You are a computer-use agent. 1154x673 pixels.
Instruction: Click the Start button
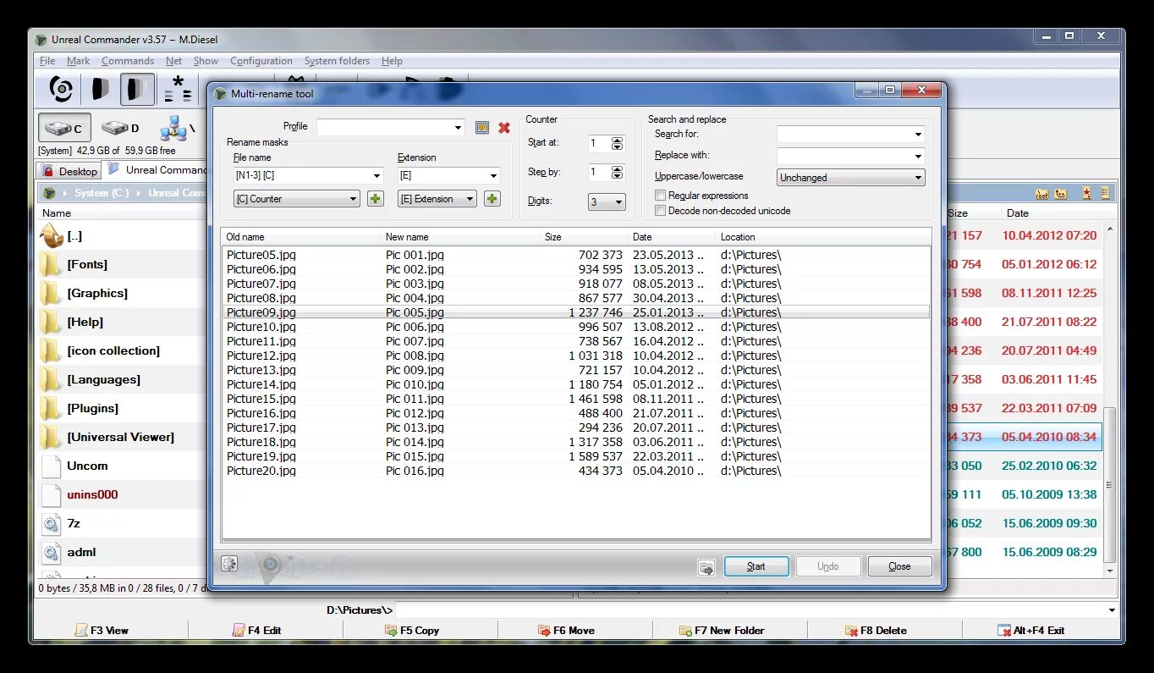756,566
